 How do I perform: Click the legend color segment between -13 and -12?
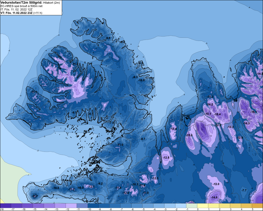pos(60,206)
